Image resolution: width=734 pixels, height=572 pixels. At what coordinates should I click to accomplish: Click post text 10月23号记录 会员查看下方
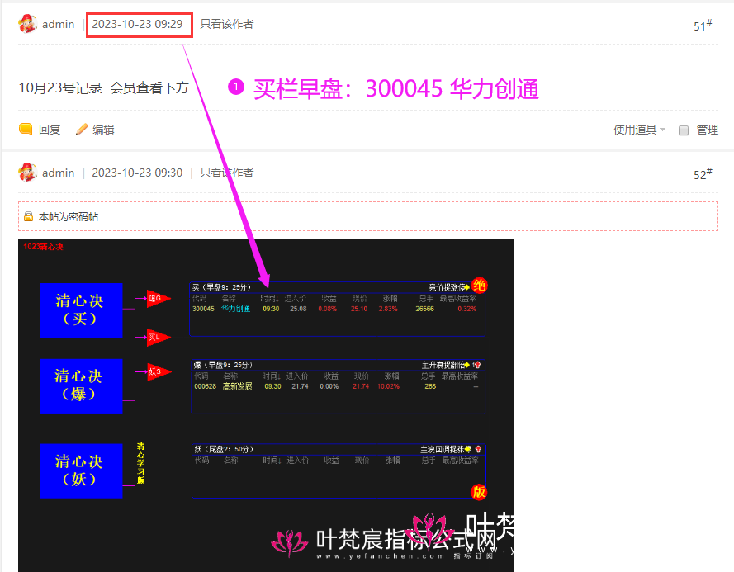103,87
